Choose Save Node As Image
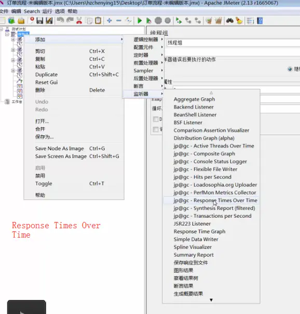This screenshot has height=314, width=300. 74,148
